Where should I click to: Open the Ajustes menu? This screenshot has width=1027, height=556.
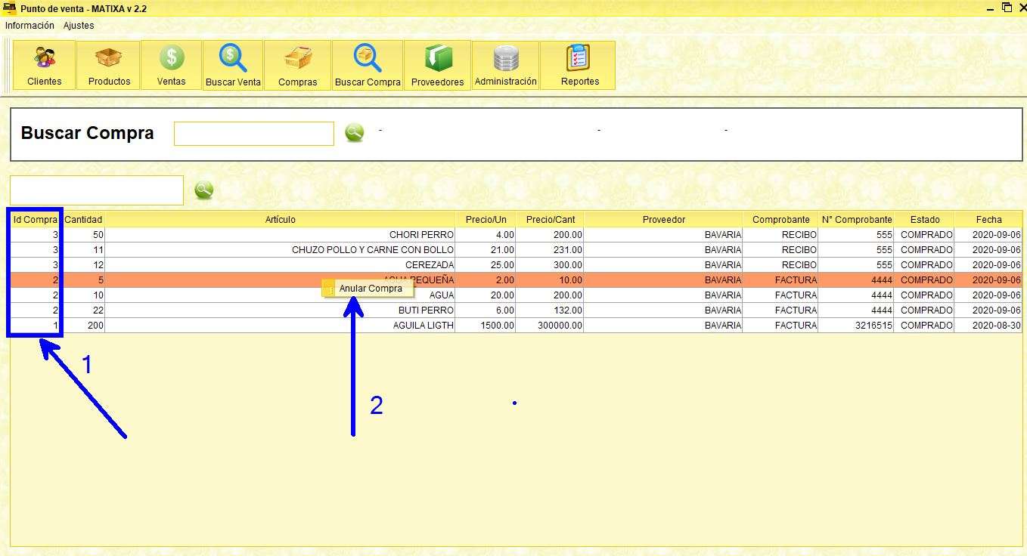[x=79, y=25]
